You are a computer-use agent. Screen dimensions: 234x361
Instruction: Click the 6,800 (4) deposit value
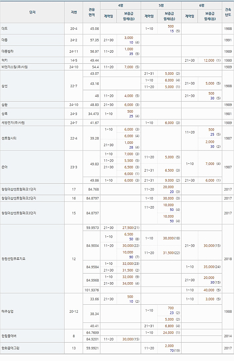click(x=172, y=326)
